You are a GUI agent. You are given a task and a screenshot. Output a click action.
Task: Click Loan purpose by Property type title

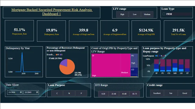pyautogui.click(x=165, y=50)
